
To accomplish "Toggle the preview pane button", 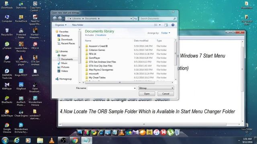I will (x=166, y=25).
